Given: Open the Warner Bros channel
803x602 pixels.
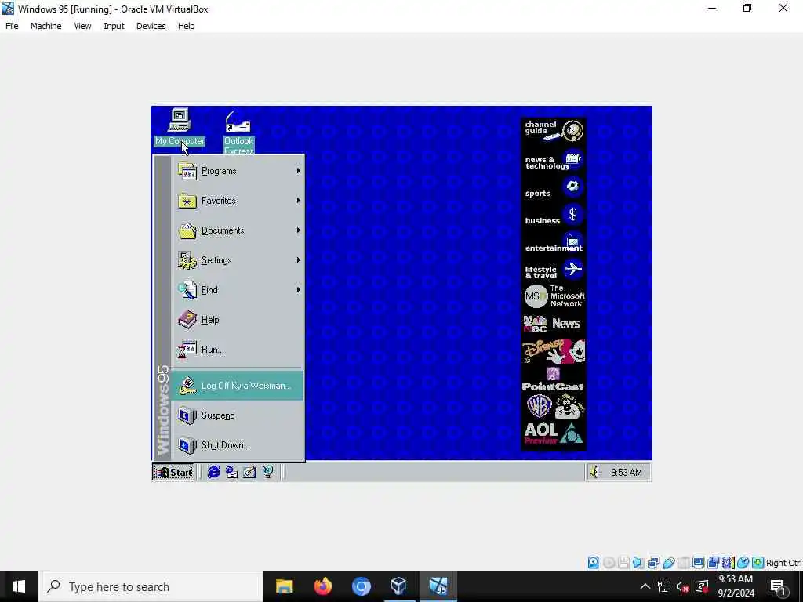Looking at the screenshot, I should 554,407.
